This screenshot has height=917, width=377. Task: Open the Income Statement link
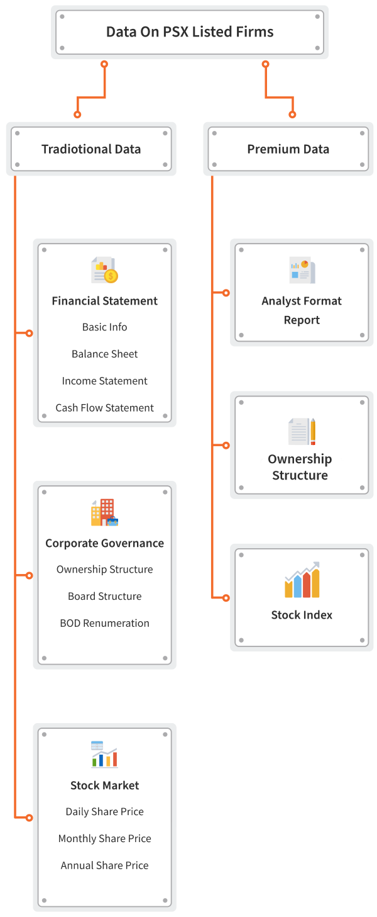click(x=104, y=381)
